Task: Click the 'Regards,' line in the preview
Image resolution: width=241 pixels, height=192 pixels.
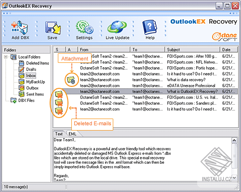Action: 61,176
